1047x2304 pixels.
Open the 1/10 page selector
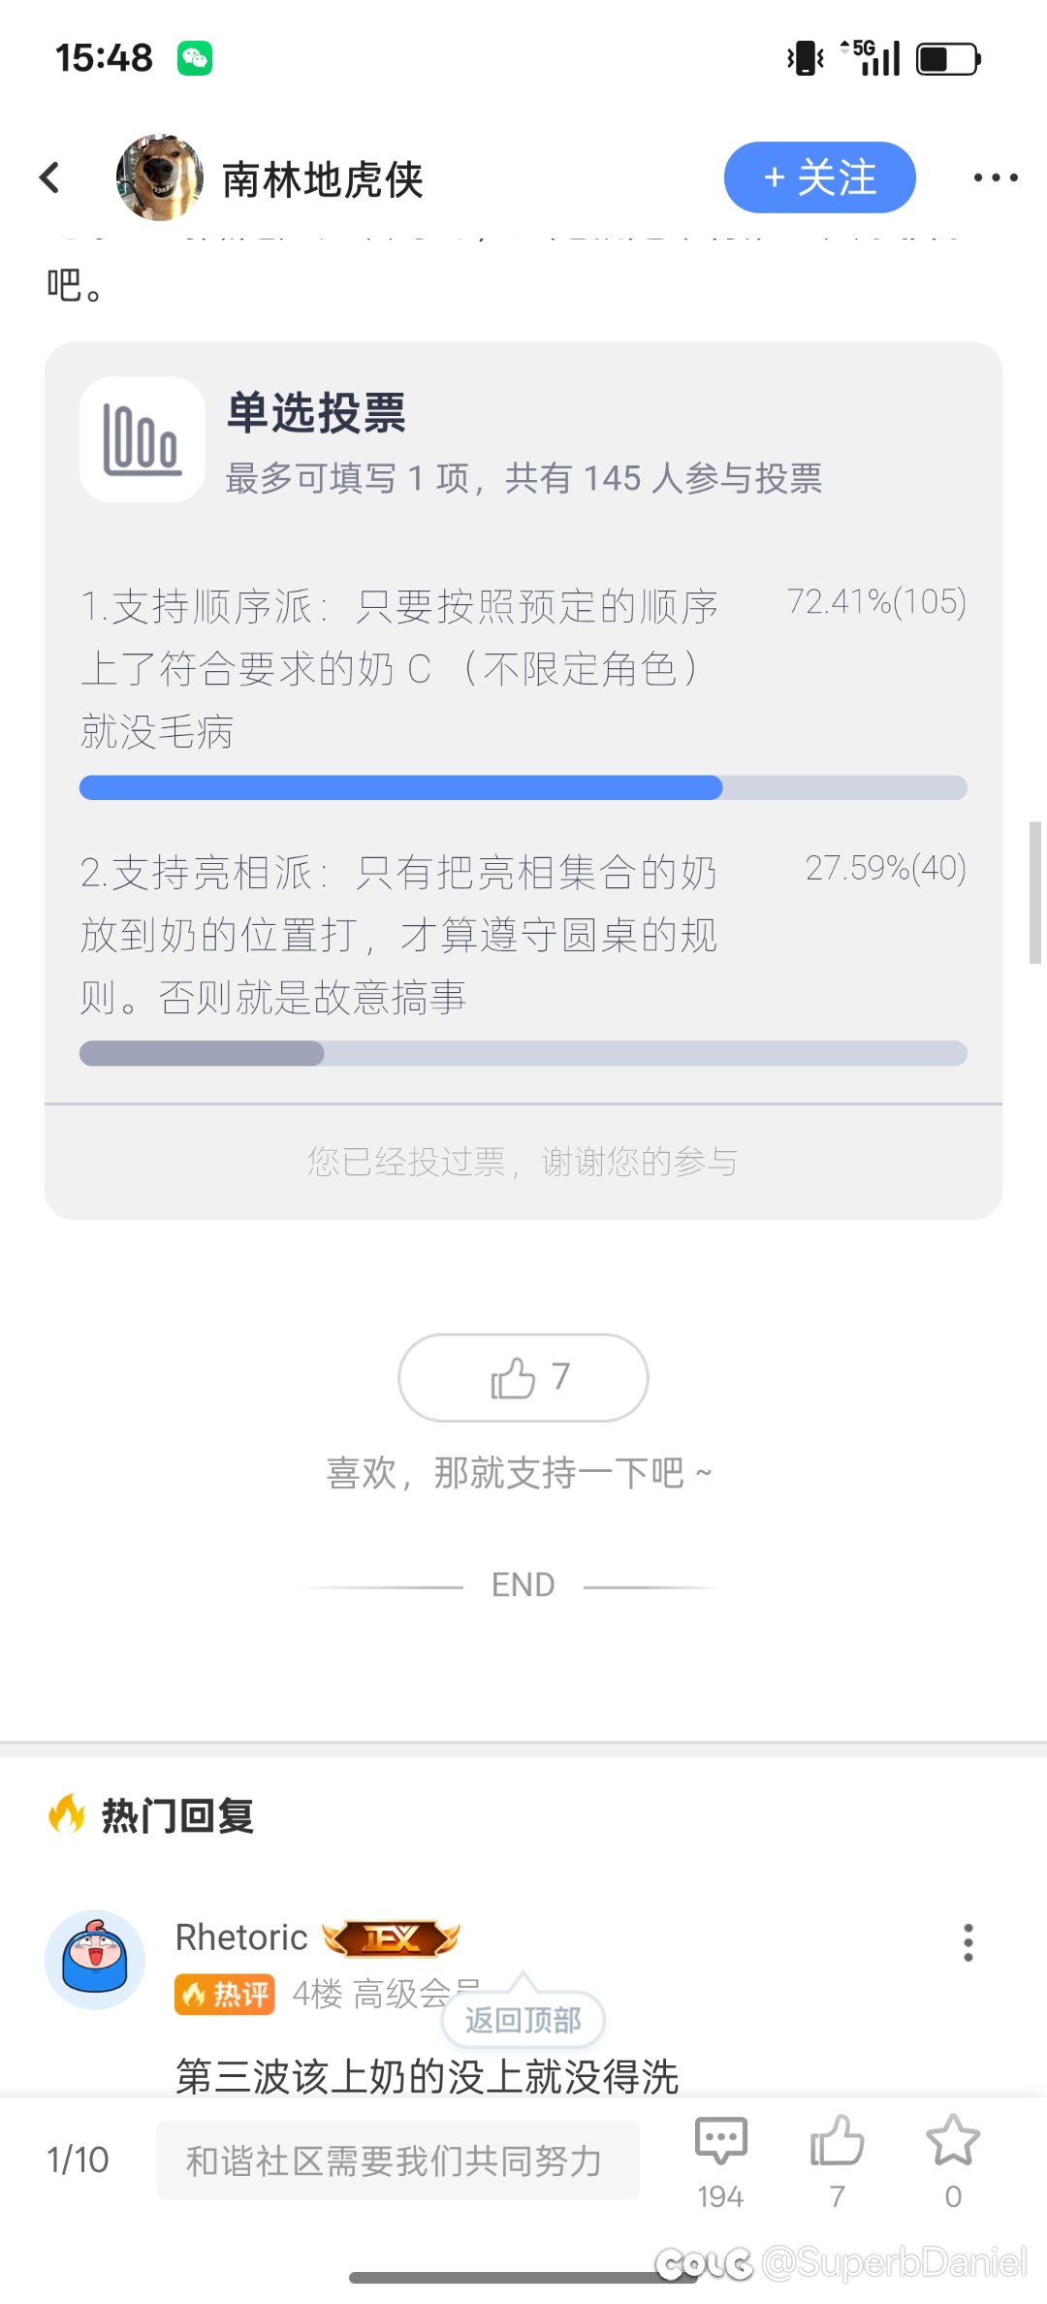[78, 2160]
